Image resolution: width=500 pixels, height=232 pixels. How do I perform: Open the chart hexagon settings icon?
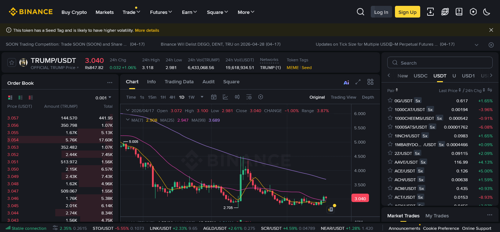coord(261,97)
